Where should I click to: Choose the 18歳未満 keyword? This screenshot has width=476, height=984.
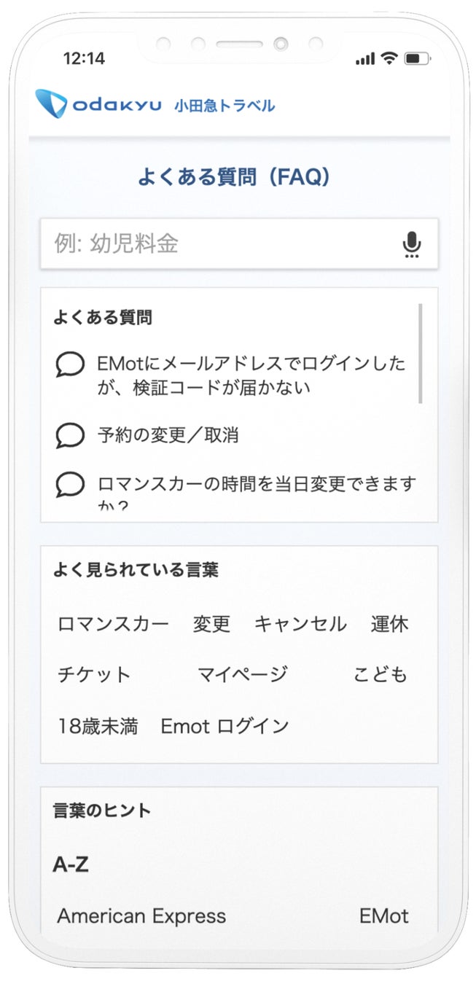point(98,726)
